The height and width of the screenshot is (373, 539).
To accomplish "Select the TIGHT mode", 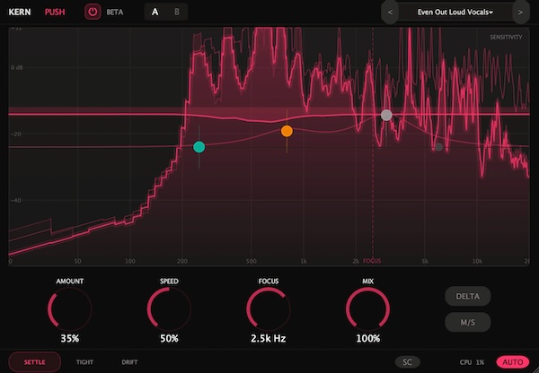I will [84, 362].
